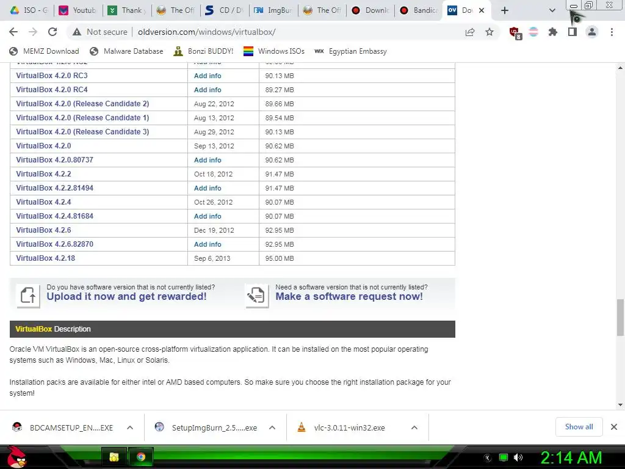Click the Angry Birds start button
This screenshot has height=469, width=625.
click(x=16, y=457)
